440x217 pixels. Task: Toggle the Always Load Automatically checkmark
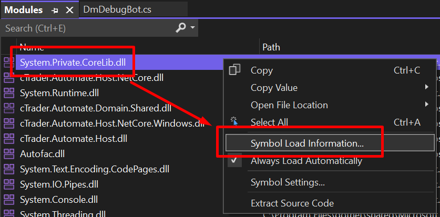coord(234,160)
